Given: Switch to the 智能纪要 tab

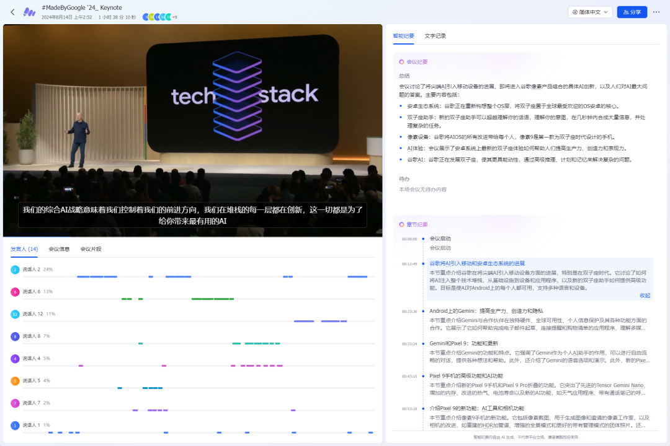Looking at the screenshot, I should pos(403,36).
